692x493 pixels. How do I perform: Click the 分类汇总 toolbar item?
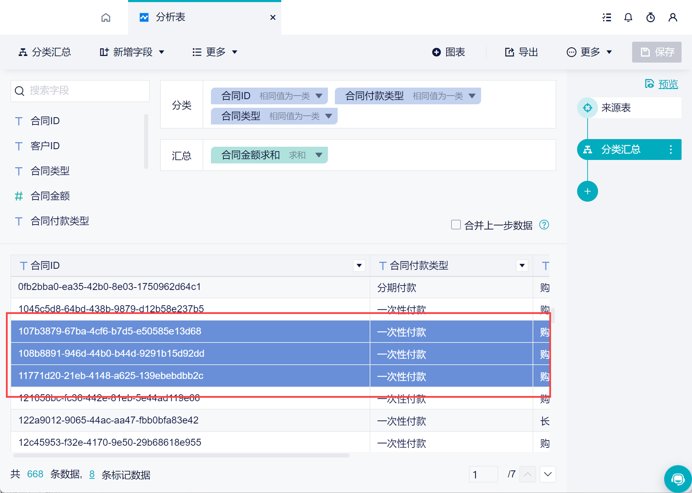point(45,52)
